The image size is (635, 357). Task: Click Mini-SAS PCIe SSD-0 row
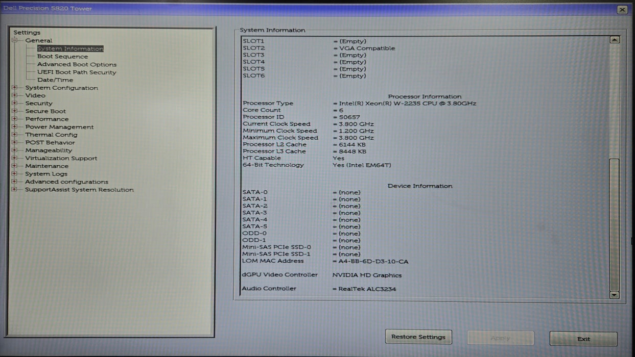coord(301,247)
